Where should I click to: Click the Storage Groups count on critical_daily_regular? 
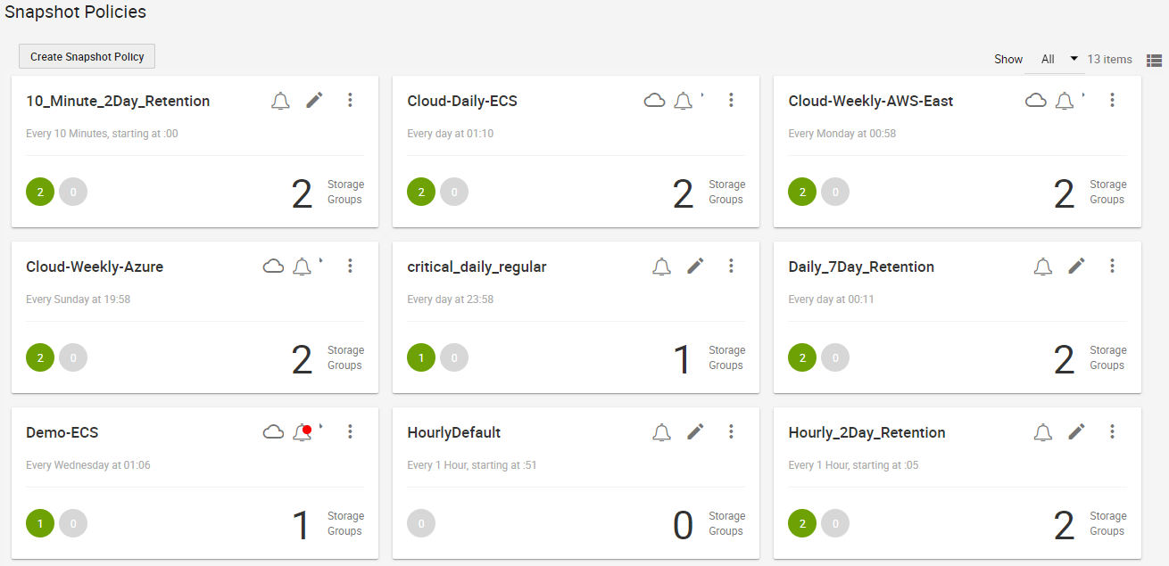(x=682, y=358)
